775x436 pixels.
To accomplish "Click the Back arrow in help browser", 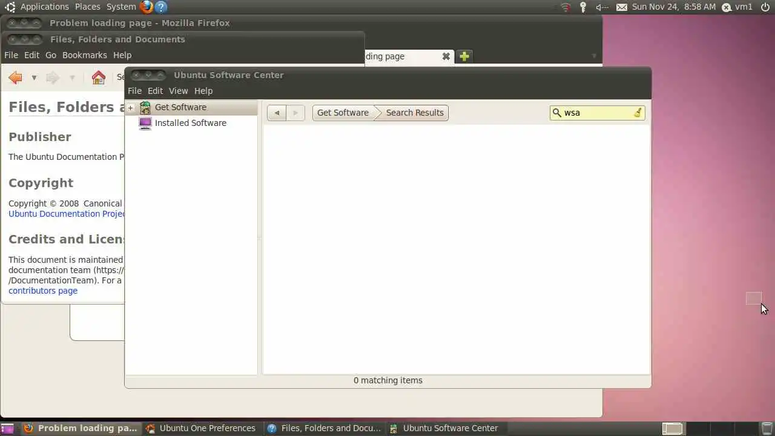I will pos(16,78).
